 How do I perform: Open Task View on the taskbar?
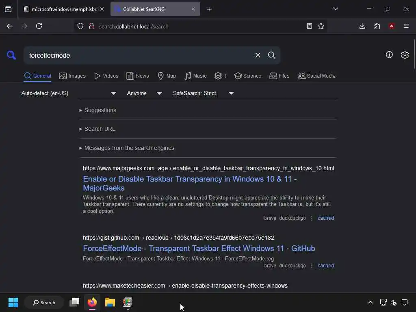(x=74, y=302)
